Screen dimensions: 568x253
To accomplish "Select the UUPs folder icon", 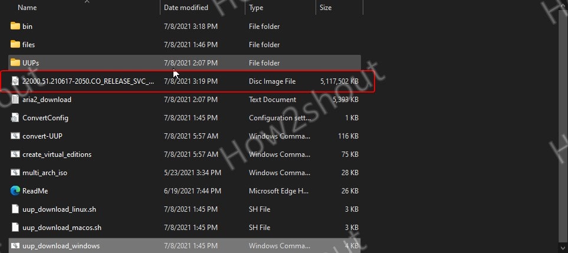I will [15, 63].
